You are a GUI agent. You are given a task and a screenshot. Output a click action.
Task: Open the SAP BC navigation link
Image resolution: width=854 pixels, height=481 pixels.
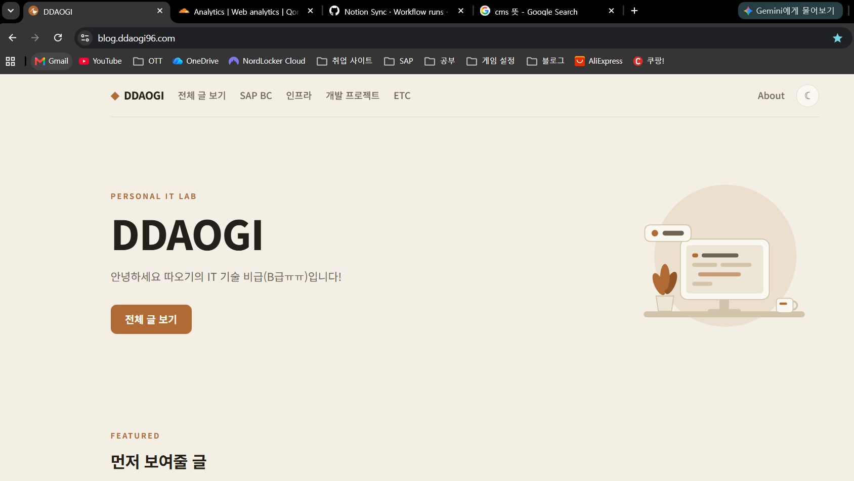click(x=256, y=95)
